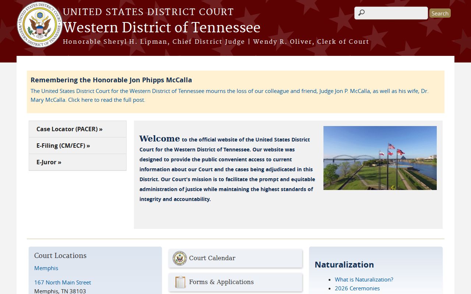The width and height of the screenshot is (471, 294).
Task: Click the Western District of Tennessee title
Action: (162, 28)
